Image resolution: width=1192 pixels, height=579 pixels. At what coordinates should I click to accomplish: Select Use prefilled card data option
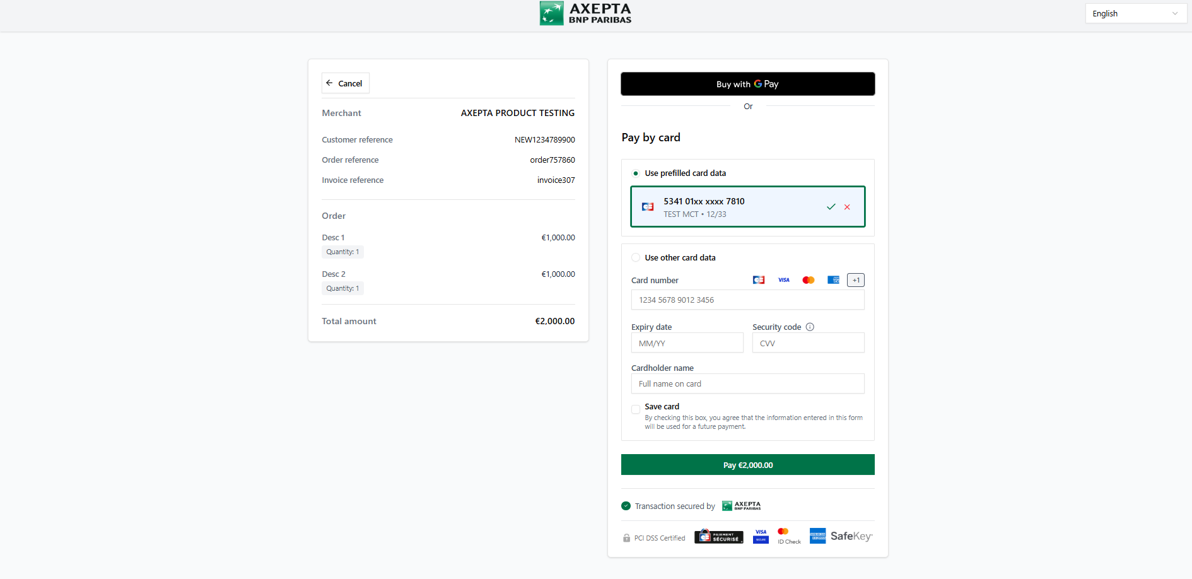coord(636,173)
